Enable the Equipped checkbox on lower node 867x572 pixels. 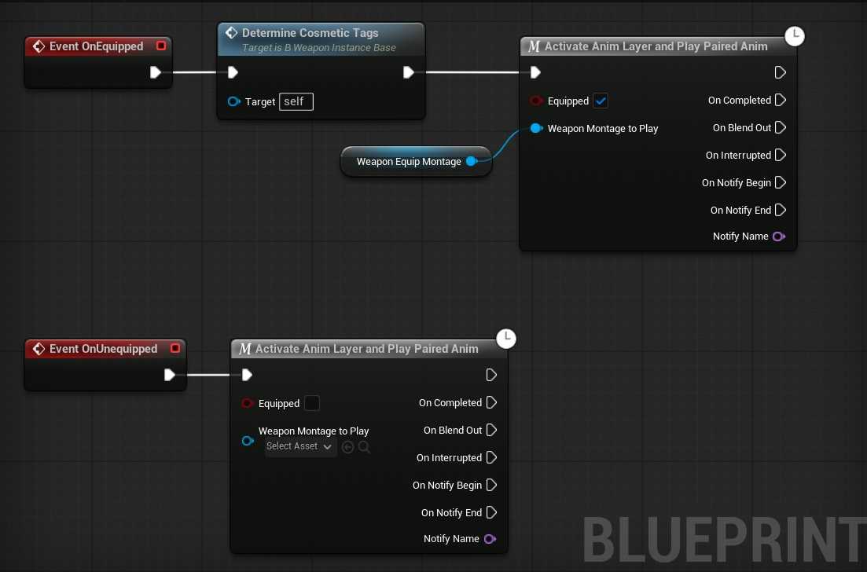point(311,403)
